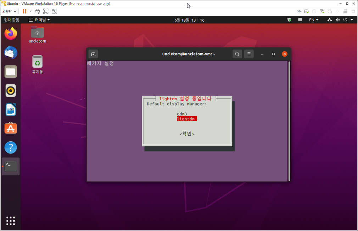Open the 휴지통 trash icon on desktop
The image size is (358, 231).
[x=38, y=64]
